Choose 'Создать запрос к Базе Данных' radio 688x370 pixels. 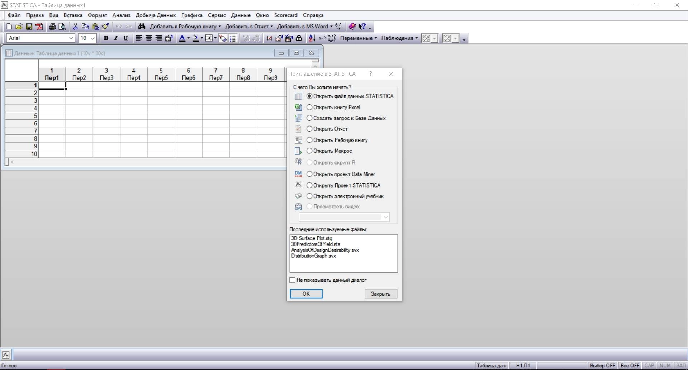309,118
